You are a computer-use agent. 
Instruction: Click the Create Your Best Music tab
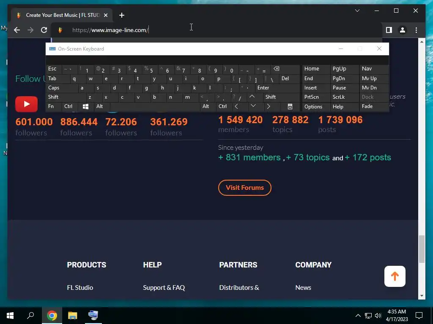pos(62,15)
